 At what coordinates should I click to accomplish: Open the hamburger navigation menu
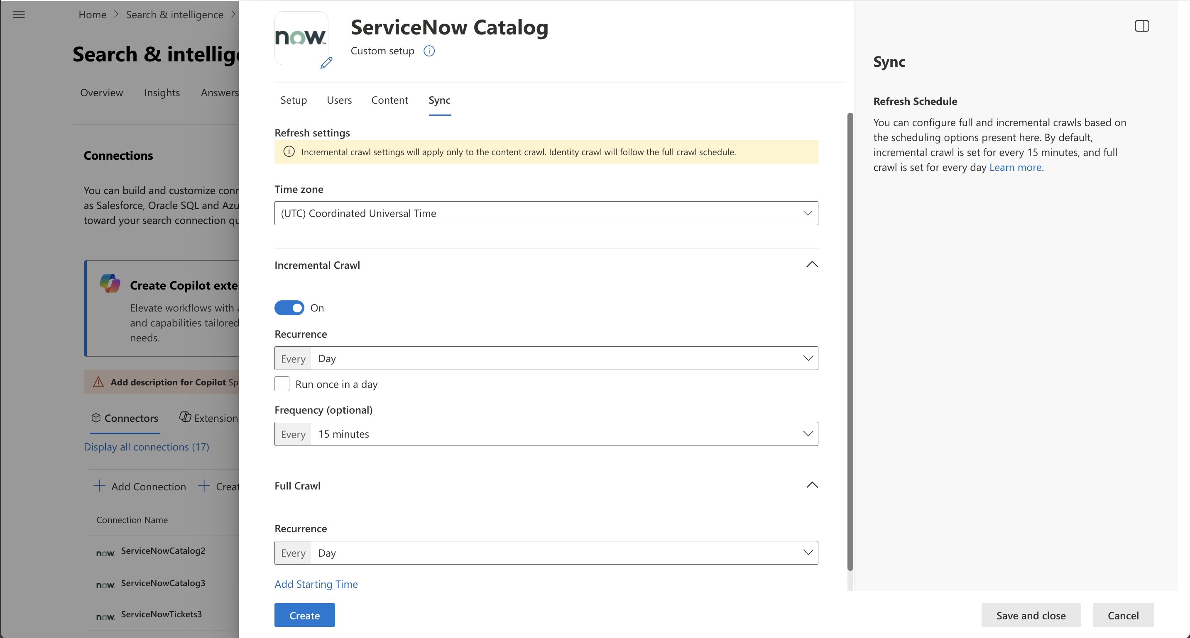coord(19,14)
